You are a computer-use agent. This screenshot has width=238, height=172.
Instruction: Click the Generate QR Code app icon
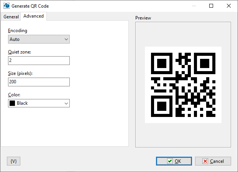point(7,6)
